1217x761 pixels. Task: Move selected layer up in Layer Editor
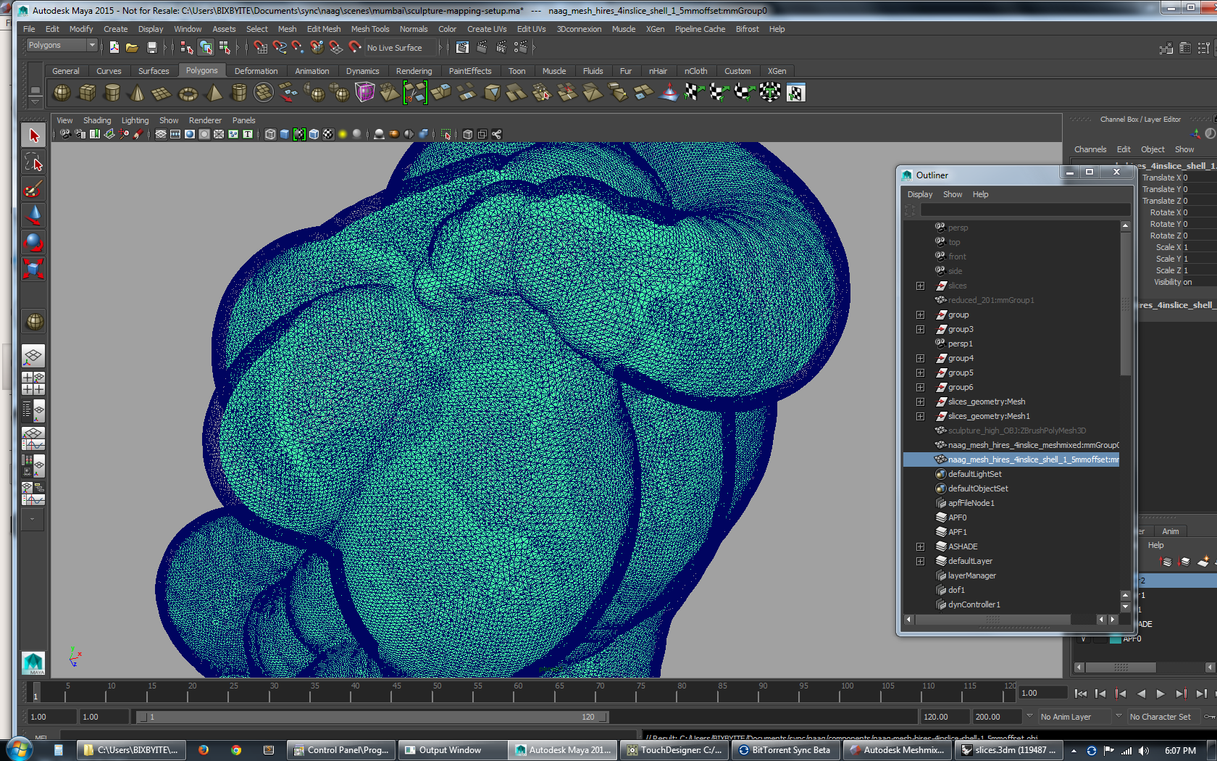coord(1166,562)
